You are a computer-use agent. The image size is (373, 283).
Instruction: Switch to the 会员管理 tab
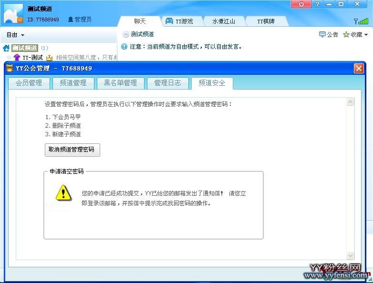click(29, 83)
